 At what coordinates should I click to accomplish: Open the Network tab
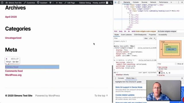click(x=153, y=2)
